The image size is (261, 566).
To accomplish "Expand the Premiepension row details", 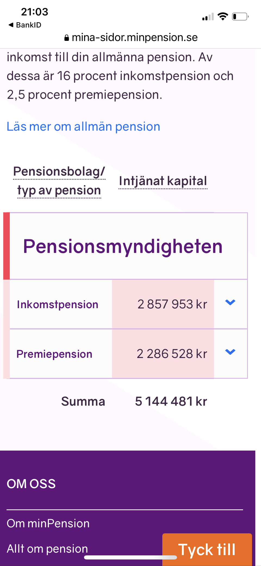I will (x=230, y=352).
